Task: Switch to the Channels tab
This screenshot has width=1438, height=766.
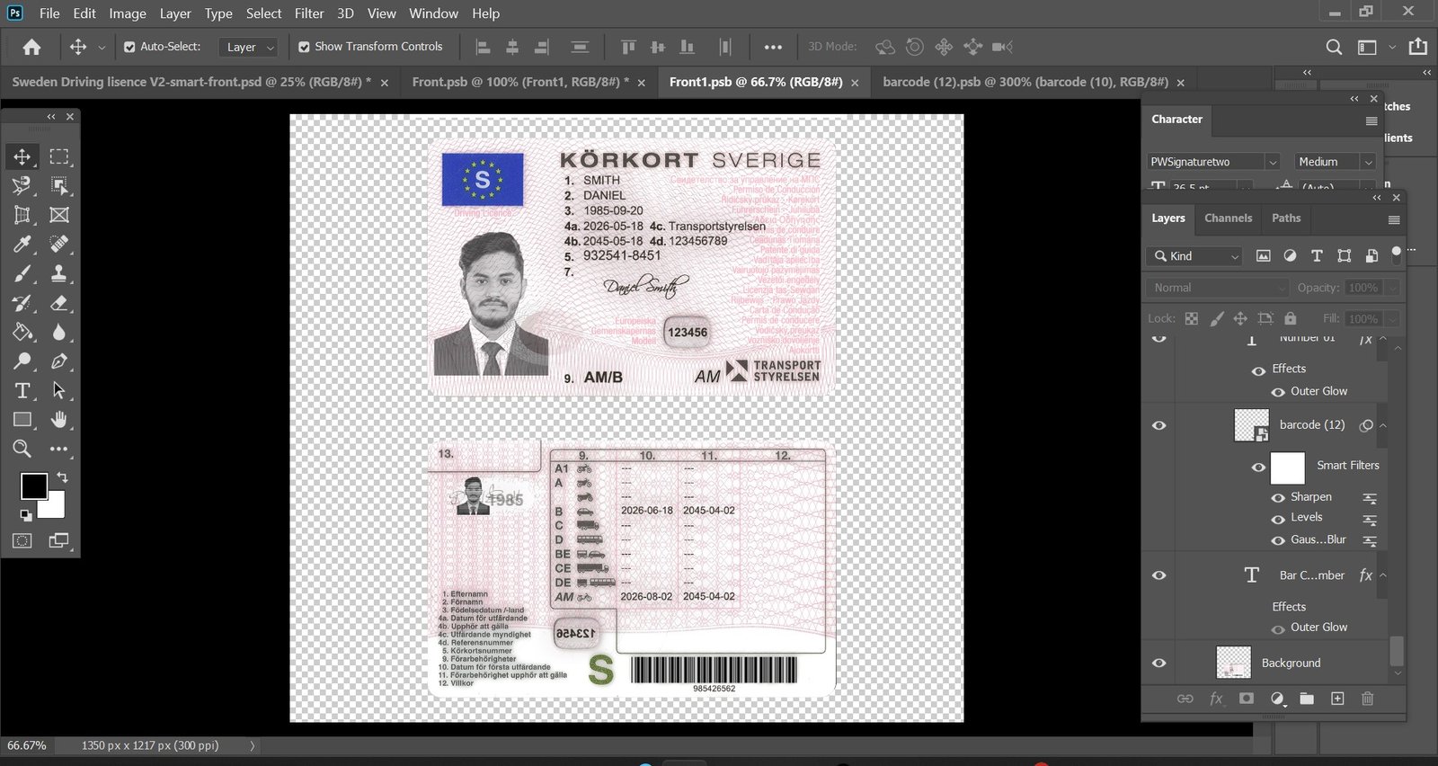Action: [1228, 218]
